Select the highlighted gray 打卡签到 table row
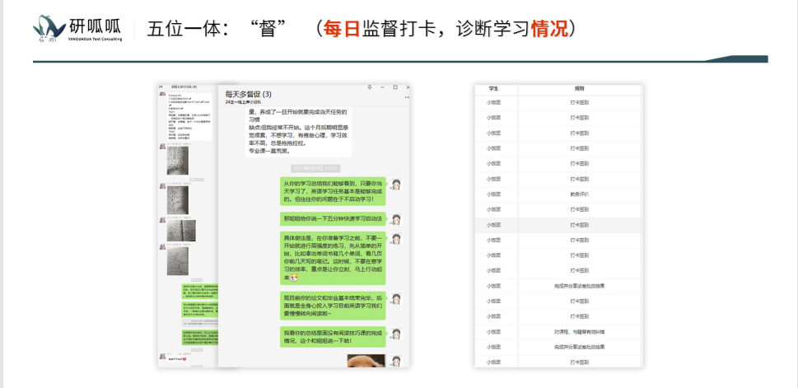 click(558, 225)
